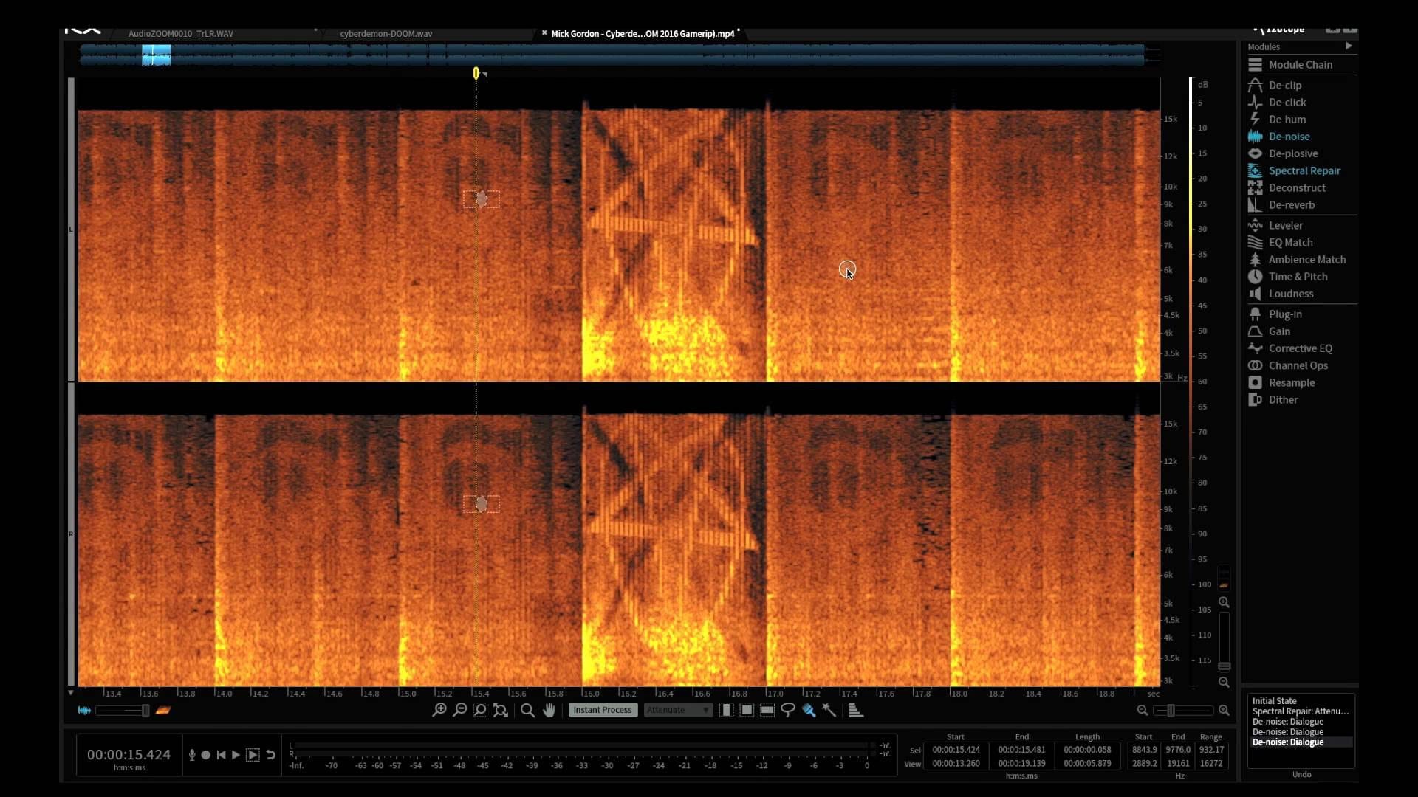
Task: Click Initial State in undo history
Action: 1274,701
